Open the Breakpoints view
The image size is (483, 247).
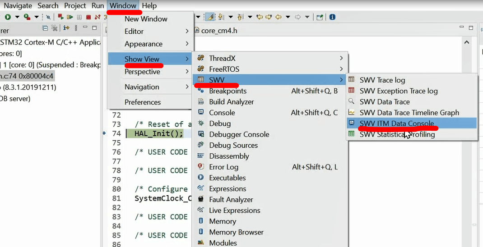(270, 91)
